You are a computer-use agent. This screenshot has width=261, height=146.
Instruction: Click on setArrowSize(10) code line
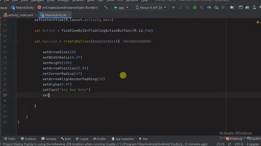59,52
